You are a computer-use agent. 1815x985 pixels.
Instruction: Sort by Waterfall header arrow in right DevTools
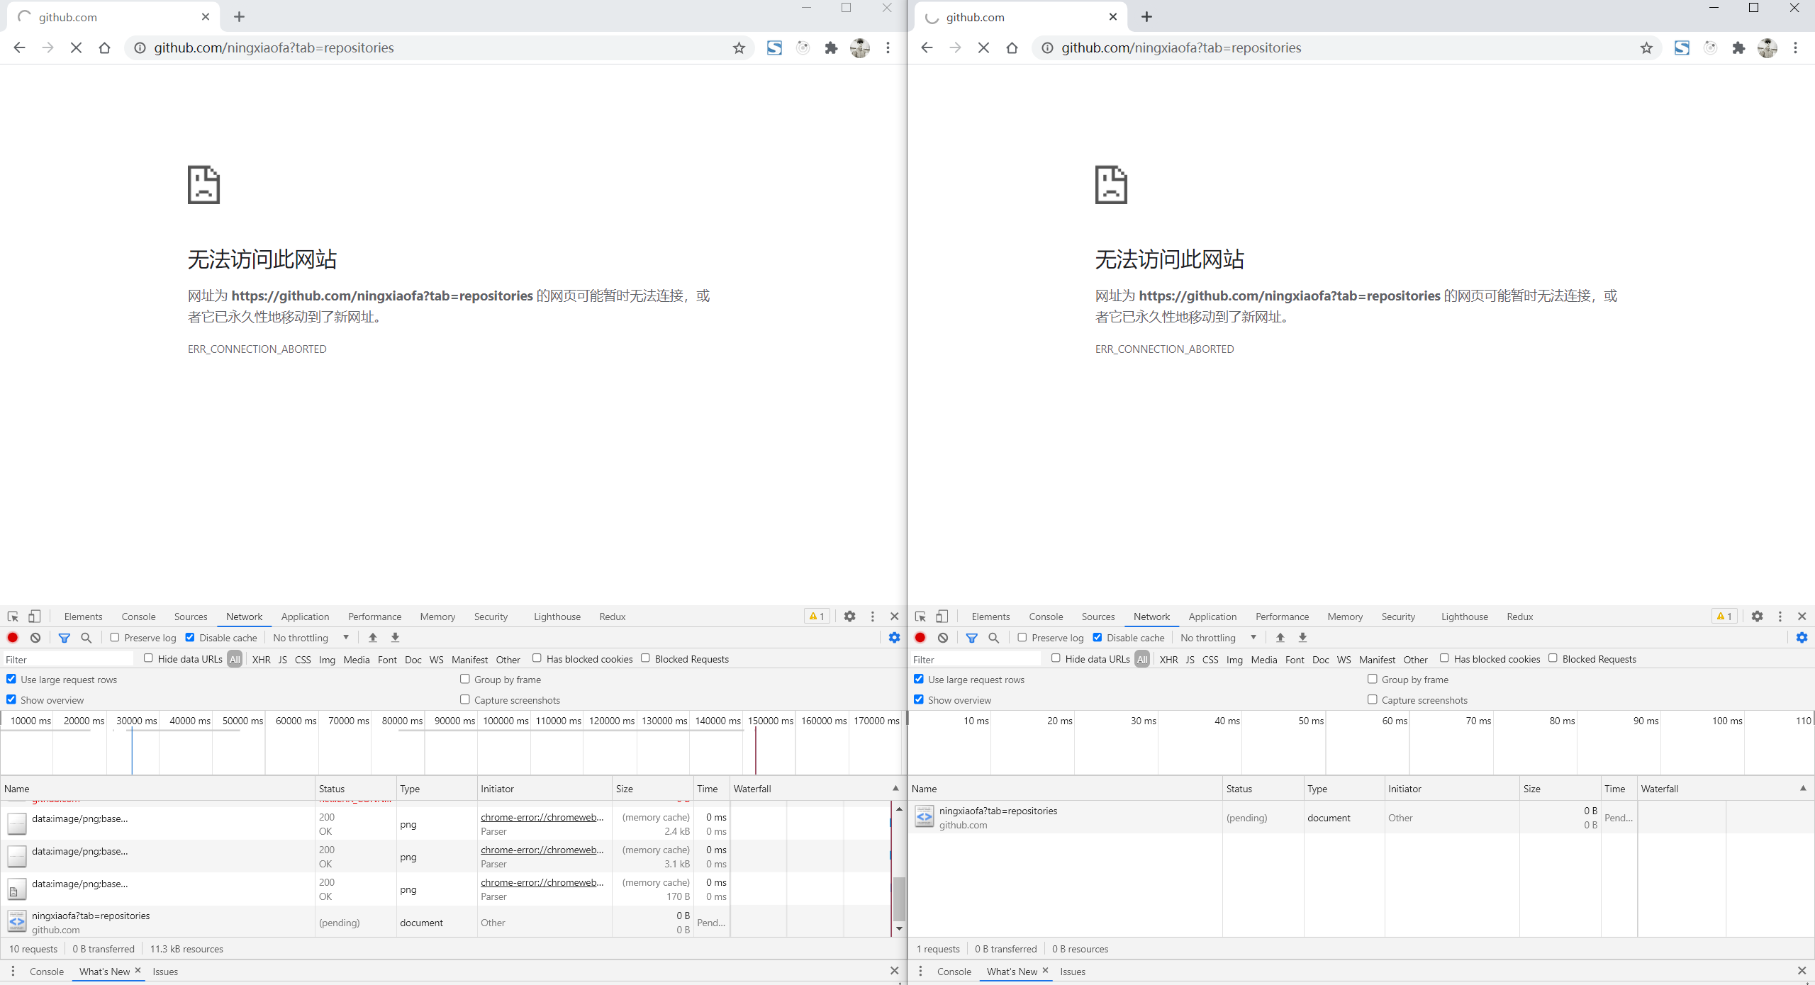(1803, 789)
